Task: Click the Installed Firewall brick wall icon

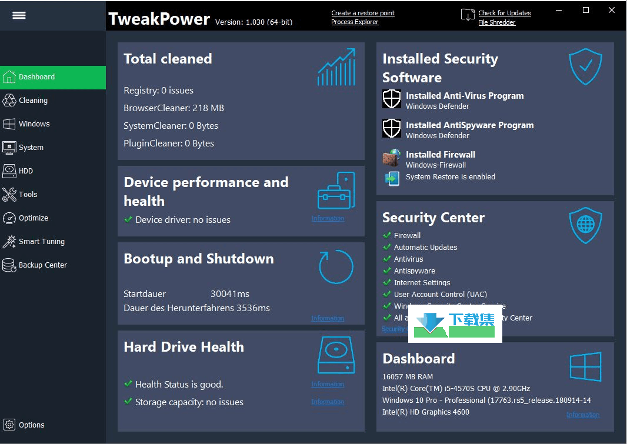Action: click(392, 158)
